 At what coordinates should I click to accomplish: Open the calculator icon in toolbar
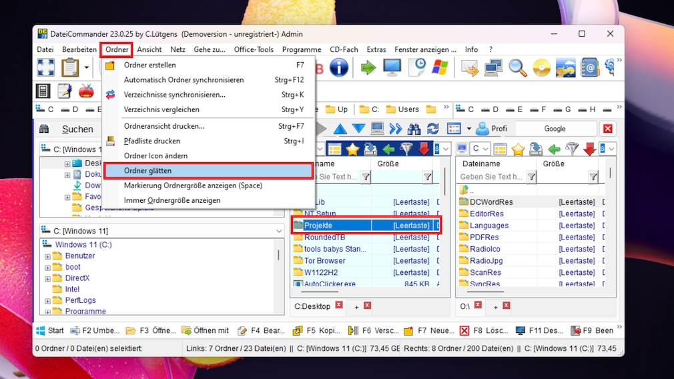pos(43,91)
